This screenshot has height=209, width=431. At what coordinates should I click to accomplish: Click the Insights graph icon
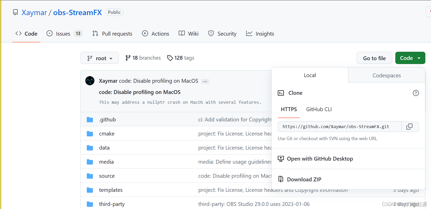point(249,33)
